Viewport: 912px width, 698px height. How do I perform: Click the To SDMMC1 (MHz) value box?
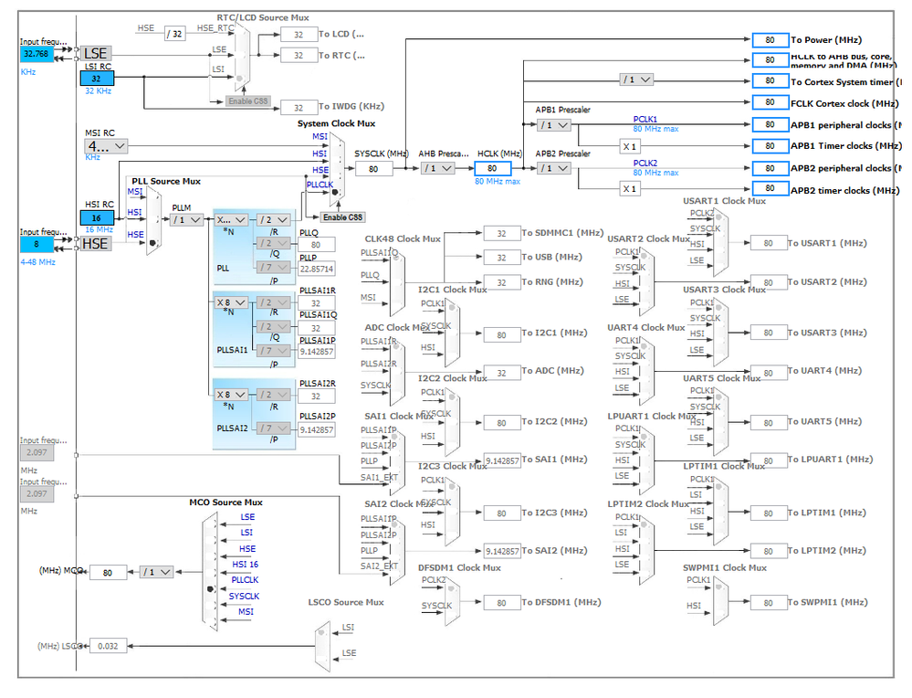click(501, 234)
